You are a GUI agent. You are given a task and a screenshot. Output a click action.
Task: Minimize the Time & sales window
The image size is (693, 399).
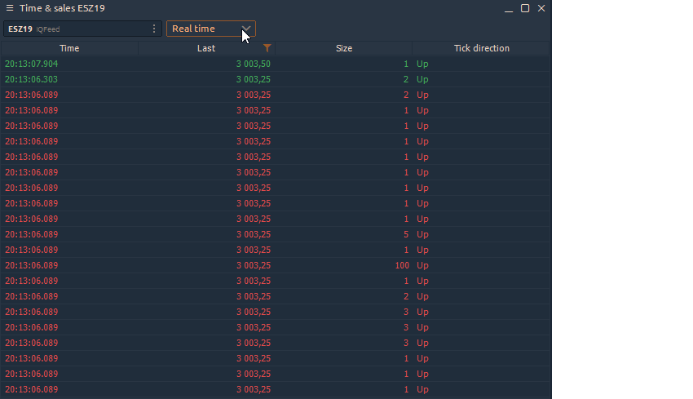pos(509,8)
